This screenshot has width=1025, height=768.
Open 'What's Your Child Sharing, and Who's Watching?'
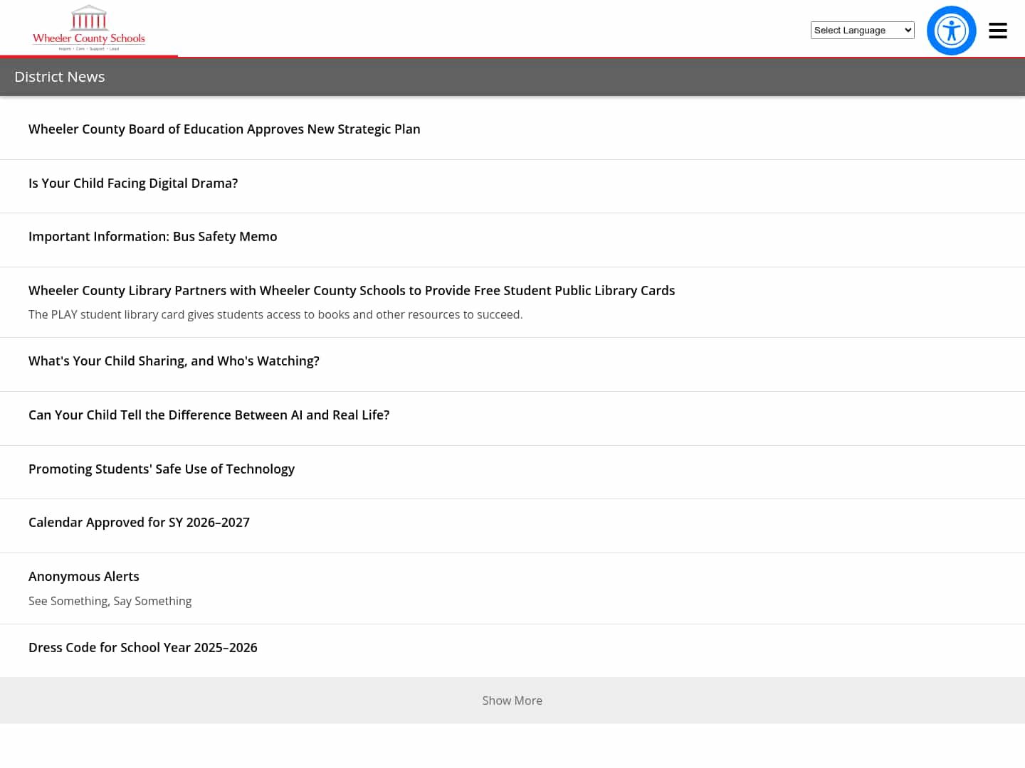(x=174, y=361)
